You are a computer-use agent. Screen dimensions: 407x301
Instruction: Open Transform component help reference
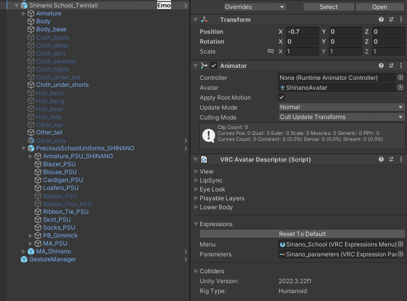[x=381, y=20]
